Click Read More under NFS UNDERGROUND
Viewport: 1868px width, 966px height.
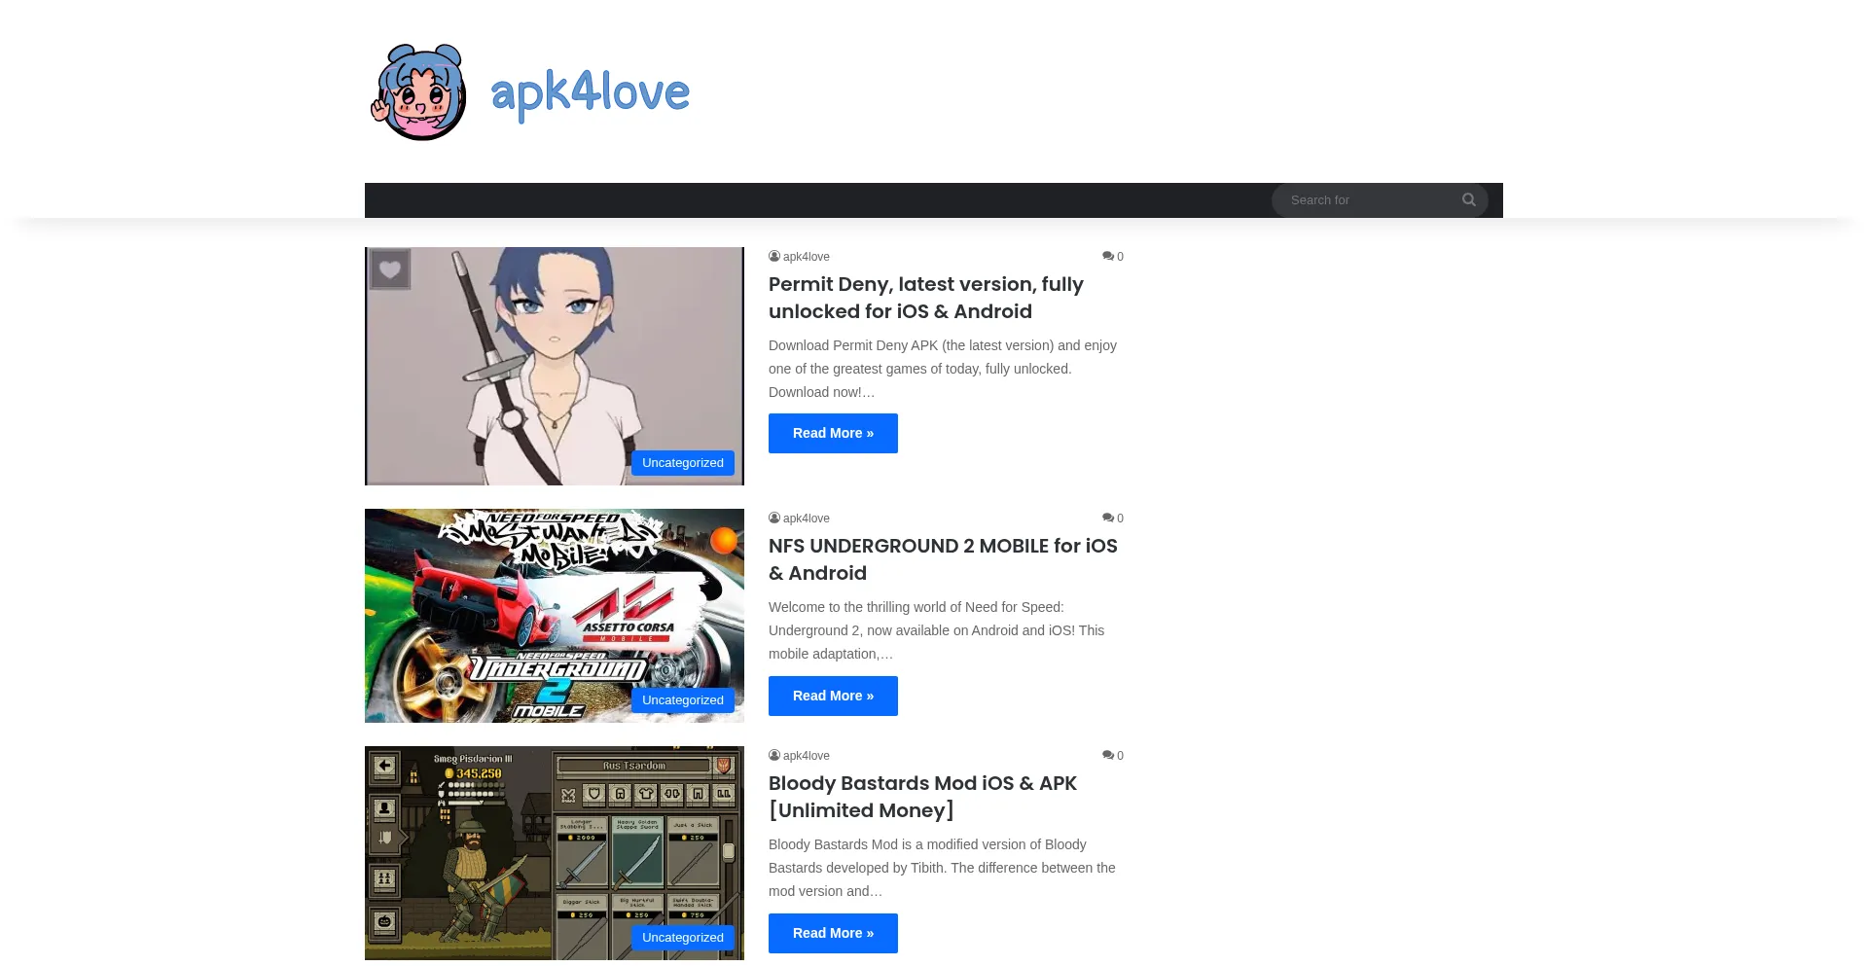833,697
